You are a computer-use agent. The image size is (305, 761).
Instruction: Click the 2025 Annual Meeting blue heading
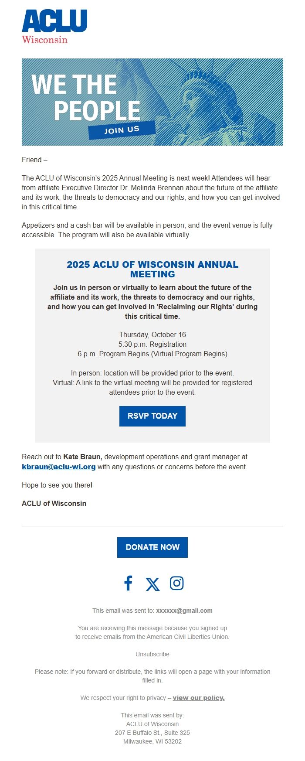click(152, 269)
